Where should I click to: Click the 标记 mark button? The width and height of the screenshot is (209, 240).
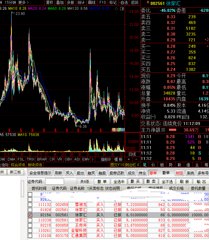click(113, 2)
